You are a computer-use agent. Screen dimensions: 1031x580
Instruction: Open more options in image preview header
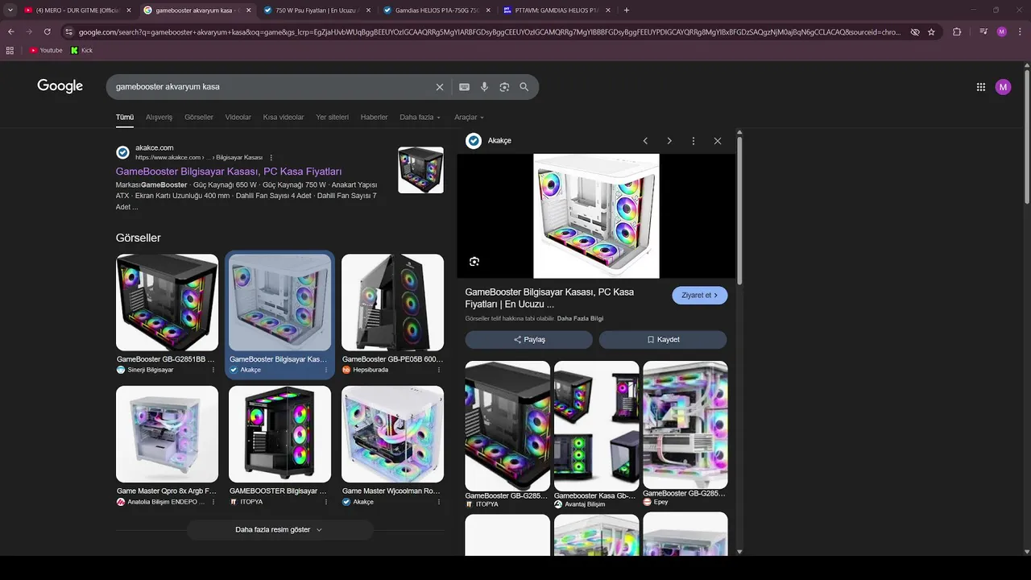694,141
